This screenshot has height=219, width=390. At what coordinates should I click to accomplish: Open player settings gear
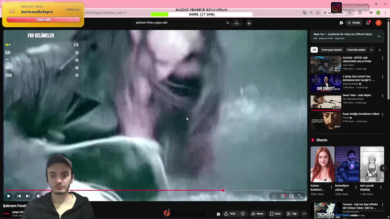click(x=283, y=196)
